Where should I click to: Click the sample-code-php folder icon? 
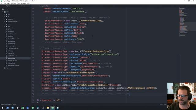point(6,22)
